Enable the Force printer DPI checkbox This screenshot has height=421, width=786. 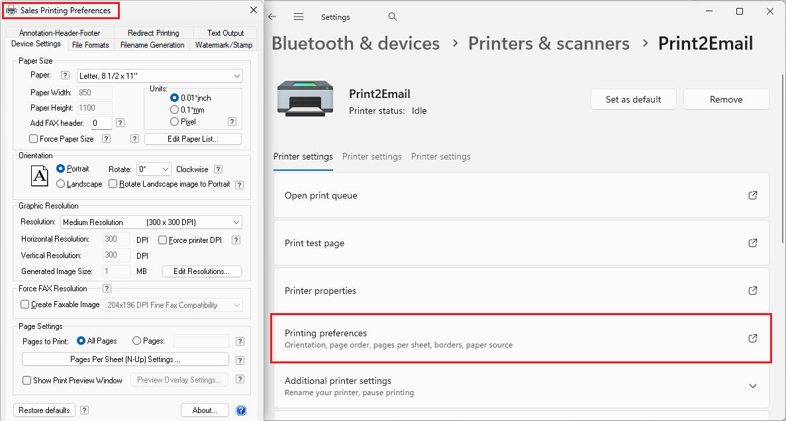[x=162, y=240]
